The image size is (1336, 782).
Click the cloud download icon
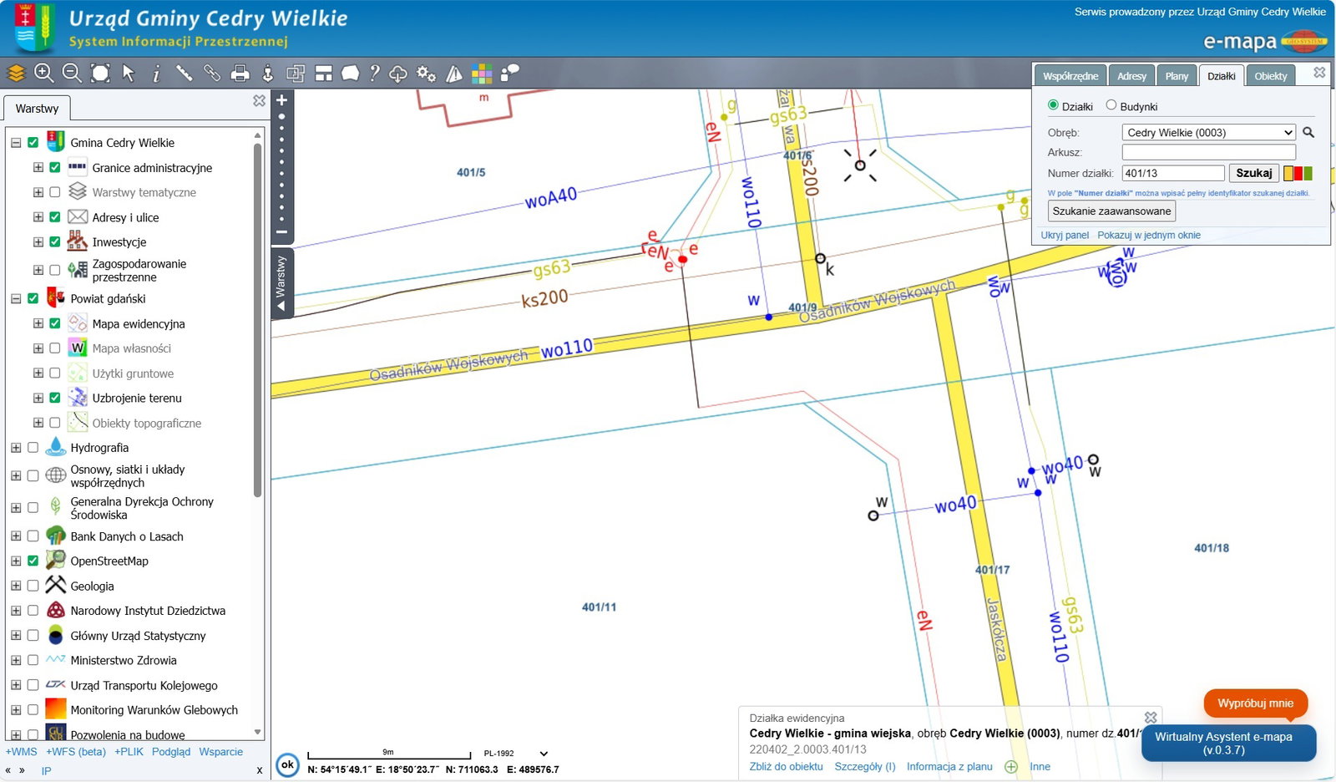tap(398, 74)
